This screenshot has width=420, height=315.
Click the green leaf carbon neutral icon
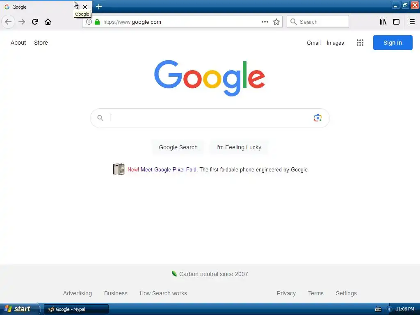pos(174,274)
